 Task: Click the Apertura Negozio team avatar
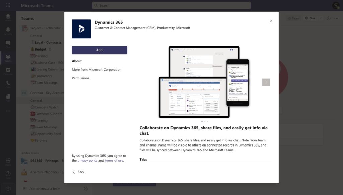click(24, 172)
